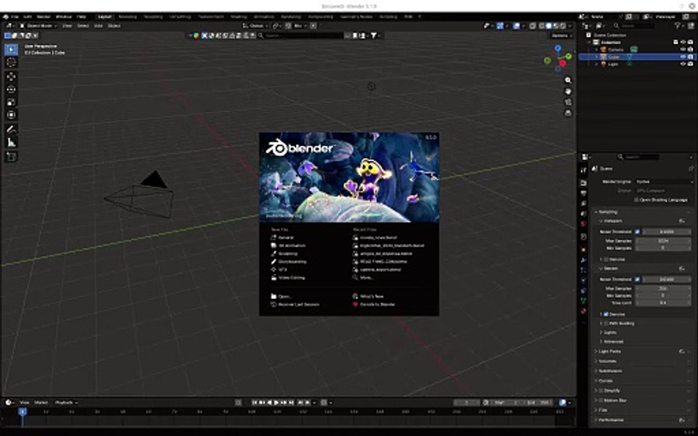Enable Open Shading Language checkbox

point(637,200)
